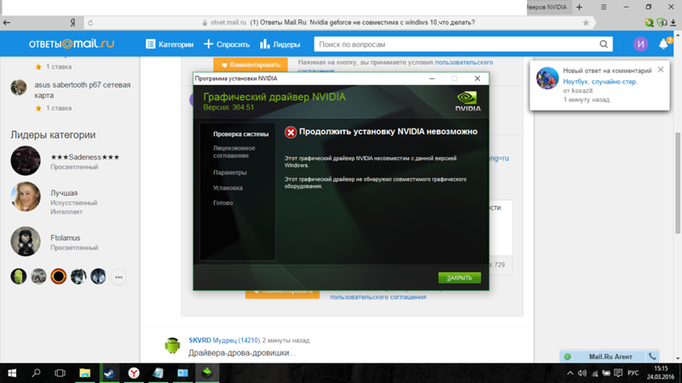Click the SKVRD android avatar
682x383 pixels.
[x=172, y=346]
